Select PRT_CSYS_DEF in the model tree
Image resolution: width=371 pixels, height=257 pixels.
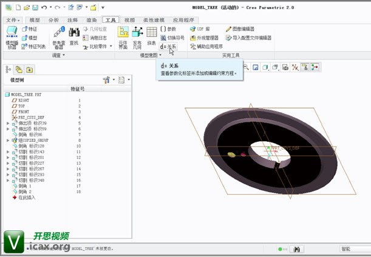click(x=28, y=118)
